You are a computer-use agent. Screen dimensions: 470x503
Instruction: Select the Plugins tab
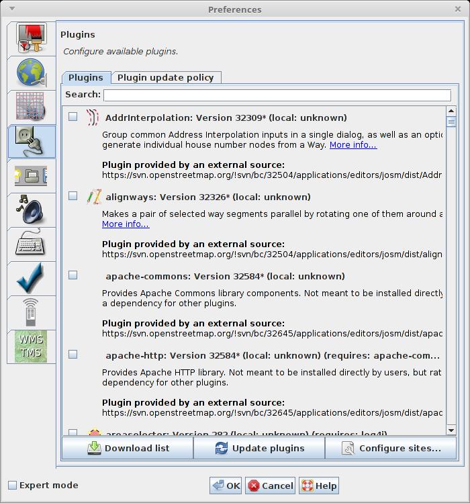(86, 77)
